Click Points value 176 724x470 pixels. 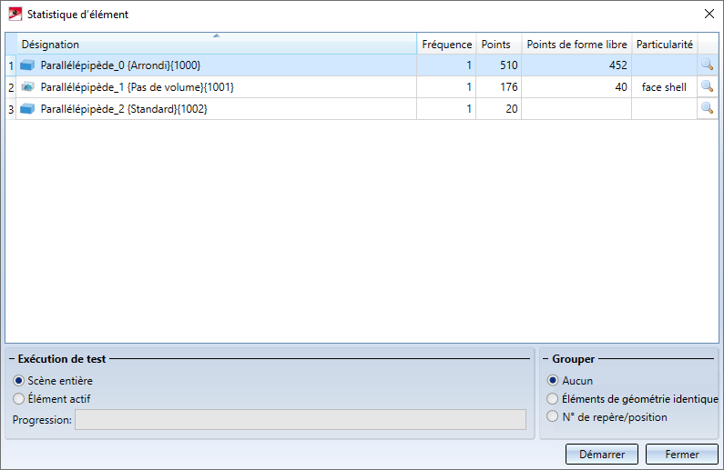point(499,87)
